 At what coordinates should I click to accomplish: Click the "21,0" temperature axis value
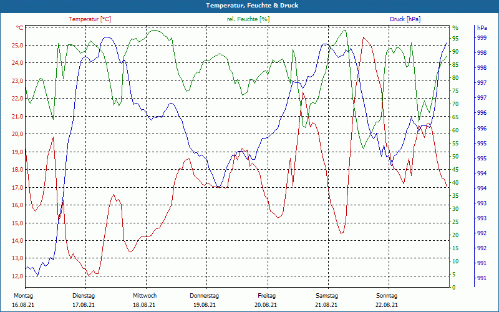tap(17, 116)
